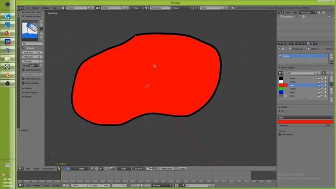
Task: Toggle the auto keying record button
Action: tap(176, 185)
